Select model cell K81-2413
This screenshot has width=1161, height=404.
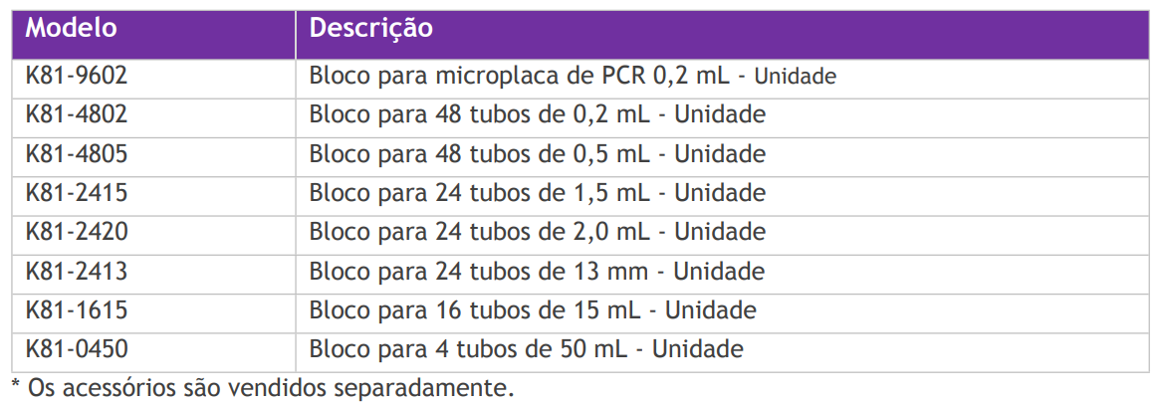[x=77, y=271]
